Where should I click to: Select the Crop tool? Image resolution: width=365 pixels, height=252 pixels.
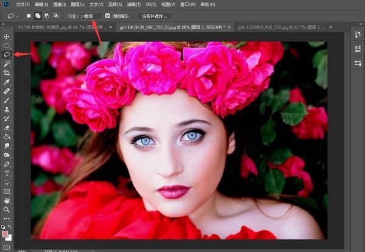click(7, 72)
